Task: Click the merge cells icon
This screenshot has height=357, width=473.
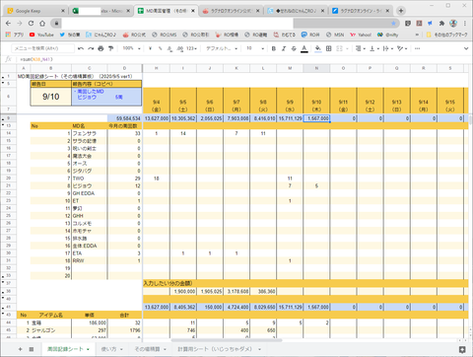Action: pos(339,48)
